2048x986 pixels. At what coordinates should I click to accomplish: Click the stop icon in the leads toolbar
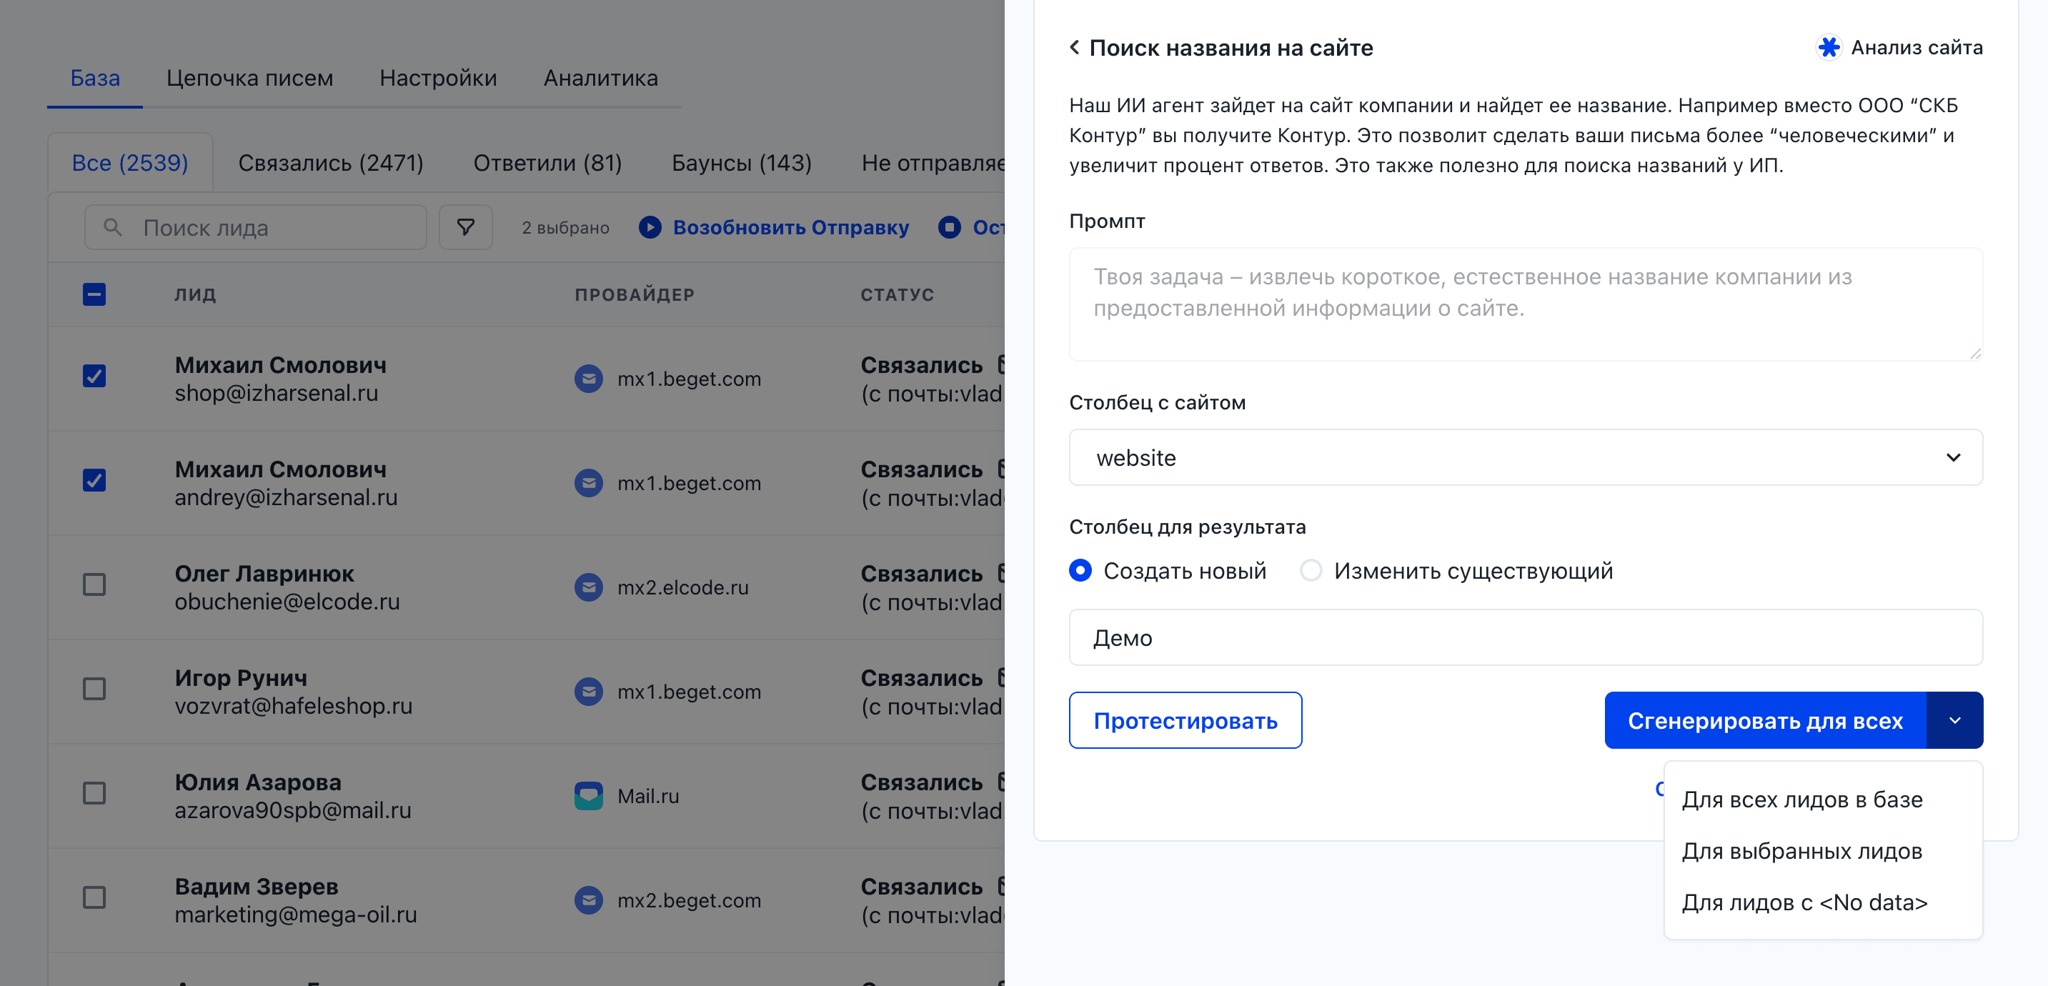(949, 227)
